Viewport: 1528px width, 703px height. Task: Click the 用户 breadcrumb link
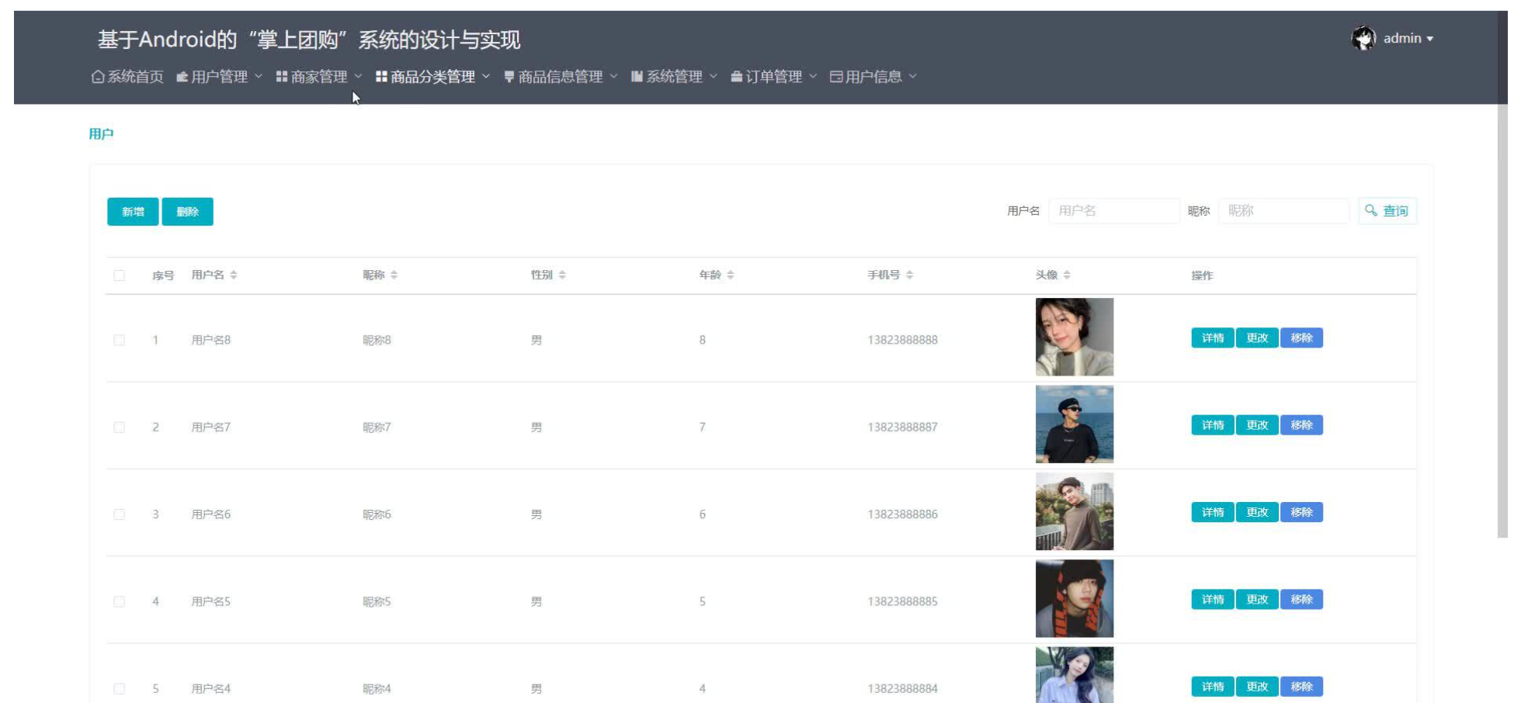(x=101, y=134)
